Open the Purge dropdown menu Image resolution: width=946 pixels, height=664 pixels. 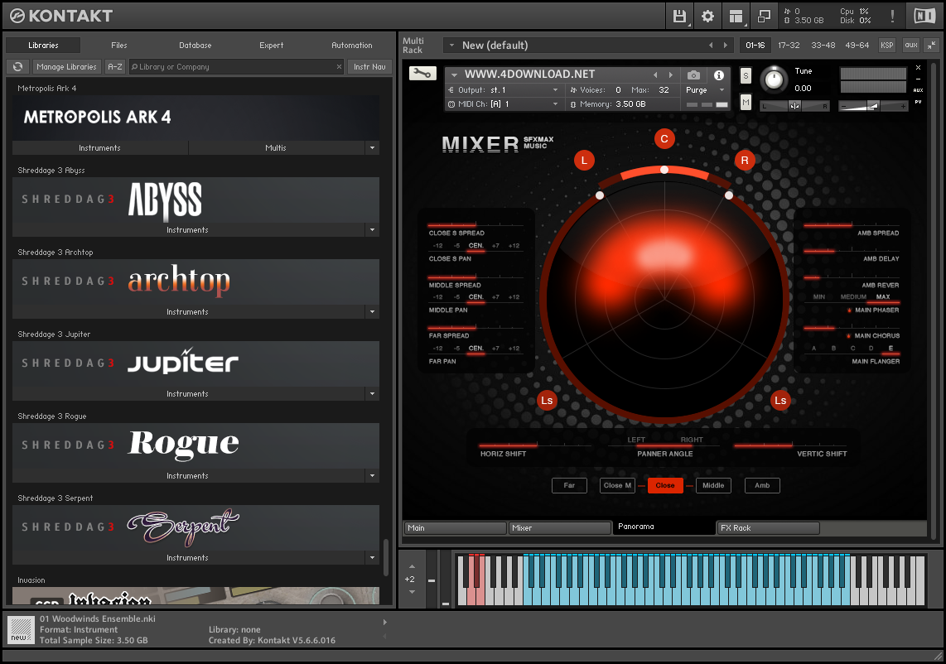tap(705, 90)
